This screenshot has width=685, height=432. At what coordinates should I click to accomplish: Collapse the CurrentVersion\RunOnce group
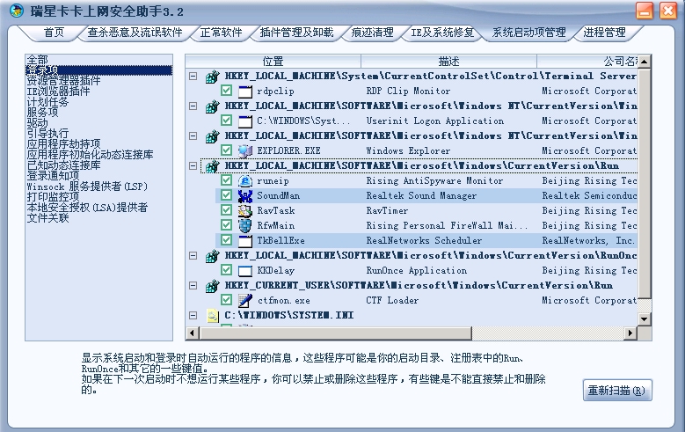click(x=193, y=255)
